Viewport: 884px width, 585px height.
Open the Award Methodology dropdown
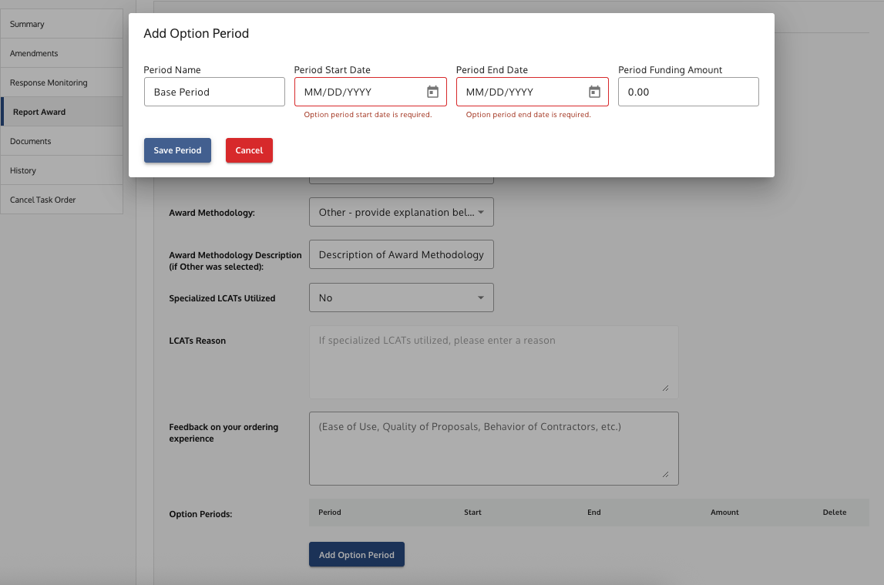click(x=401, y=212)
